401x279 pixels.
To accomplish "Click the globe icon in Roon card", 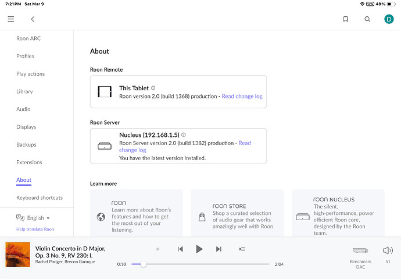I will [x=101, y=217].
